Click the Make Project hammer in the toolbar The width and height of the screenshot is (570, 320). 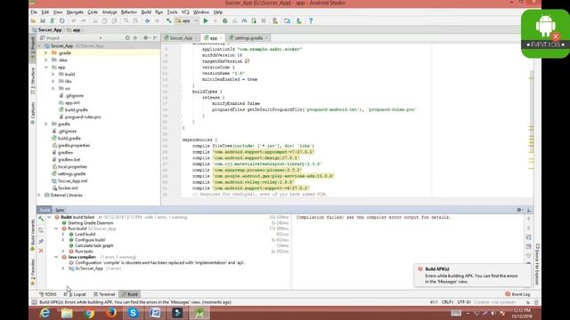[168, 21]
